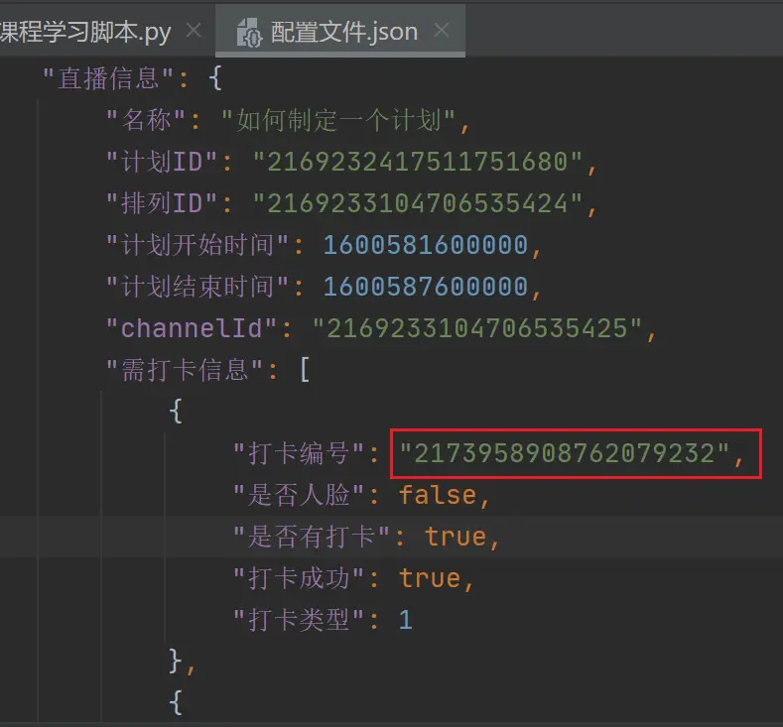
Task: Click the JSON file icon on 配置文件 tab
Action: click(x=249, y=33)
